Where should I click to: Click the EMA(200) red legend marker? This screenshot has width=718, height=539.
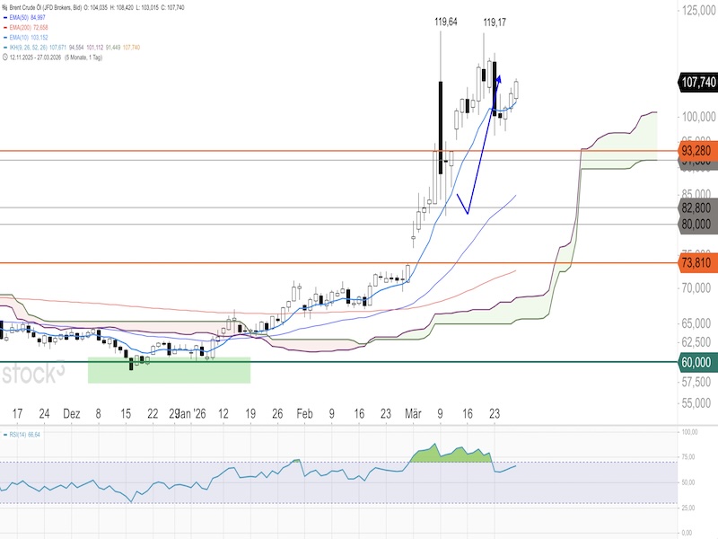coord(5,28)
